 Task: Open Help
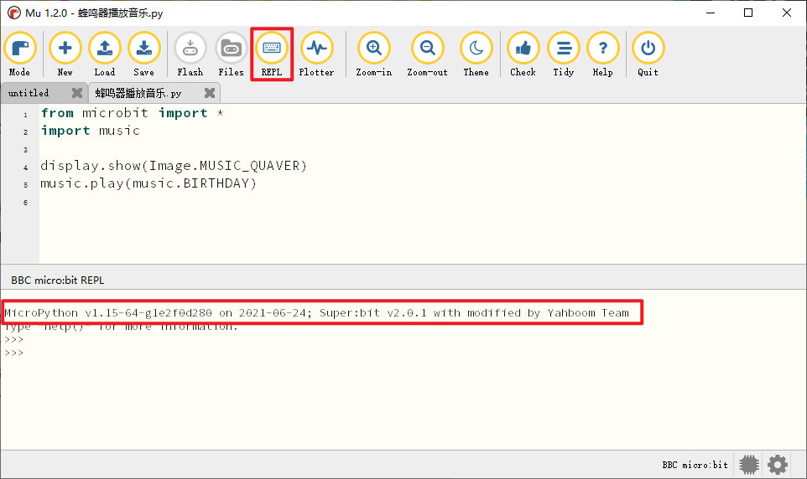602,54
